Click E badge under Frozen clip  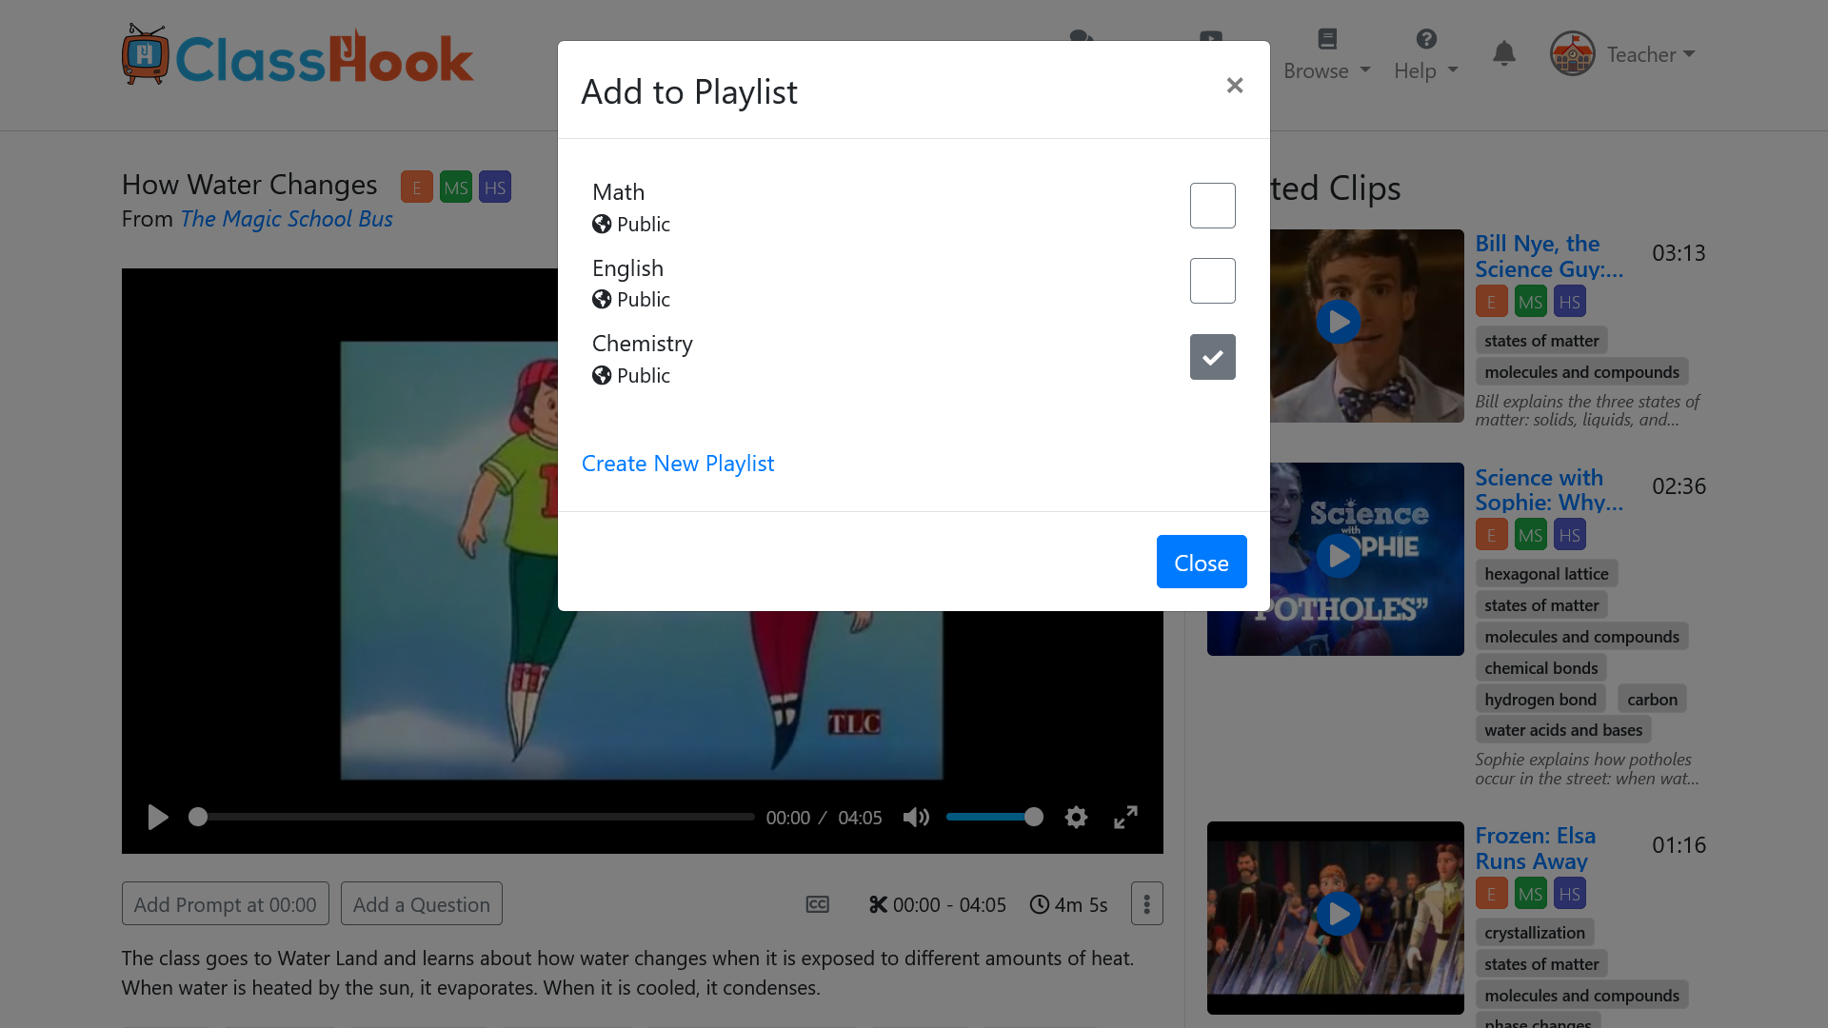click(x=1492, y=894)
